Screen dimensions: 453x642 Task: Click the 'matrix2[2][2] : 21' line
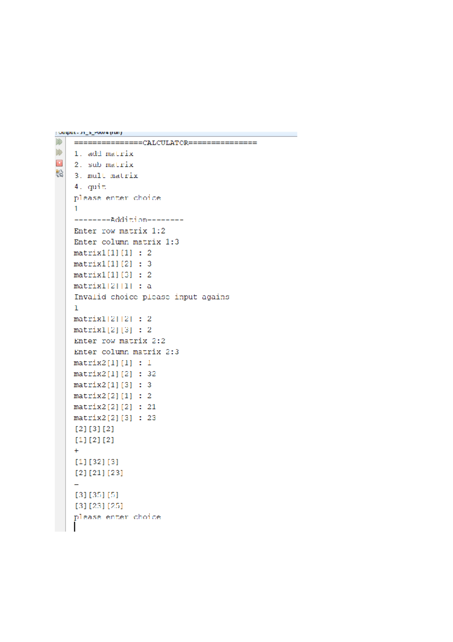pos(115,407)
